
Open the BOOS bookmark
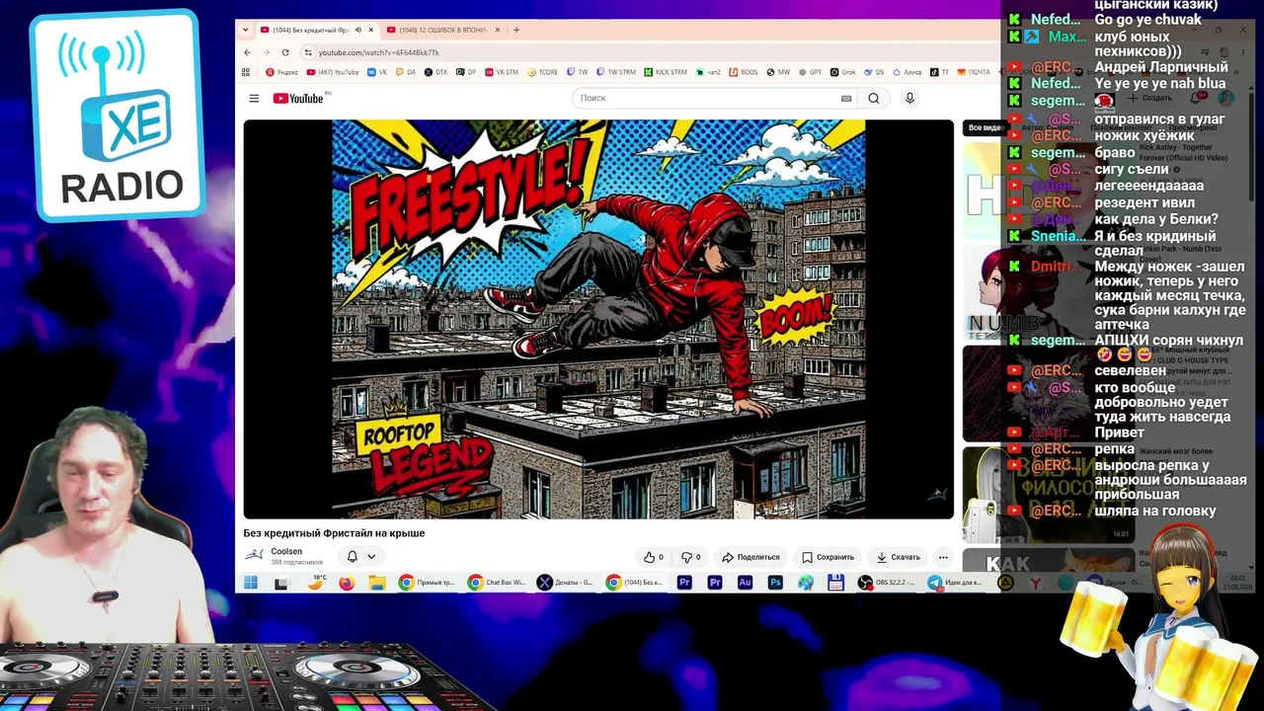point(744,72)
